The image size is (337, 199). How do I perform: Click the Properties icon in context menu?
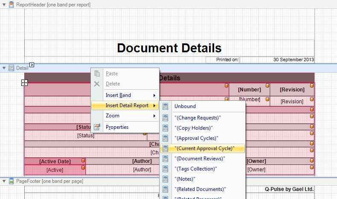97,127
